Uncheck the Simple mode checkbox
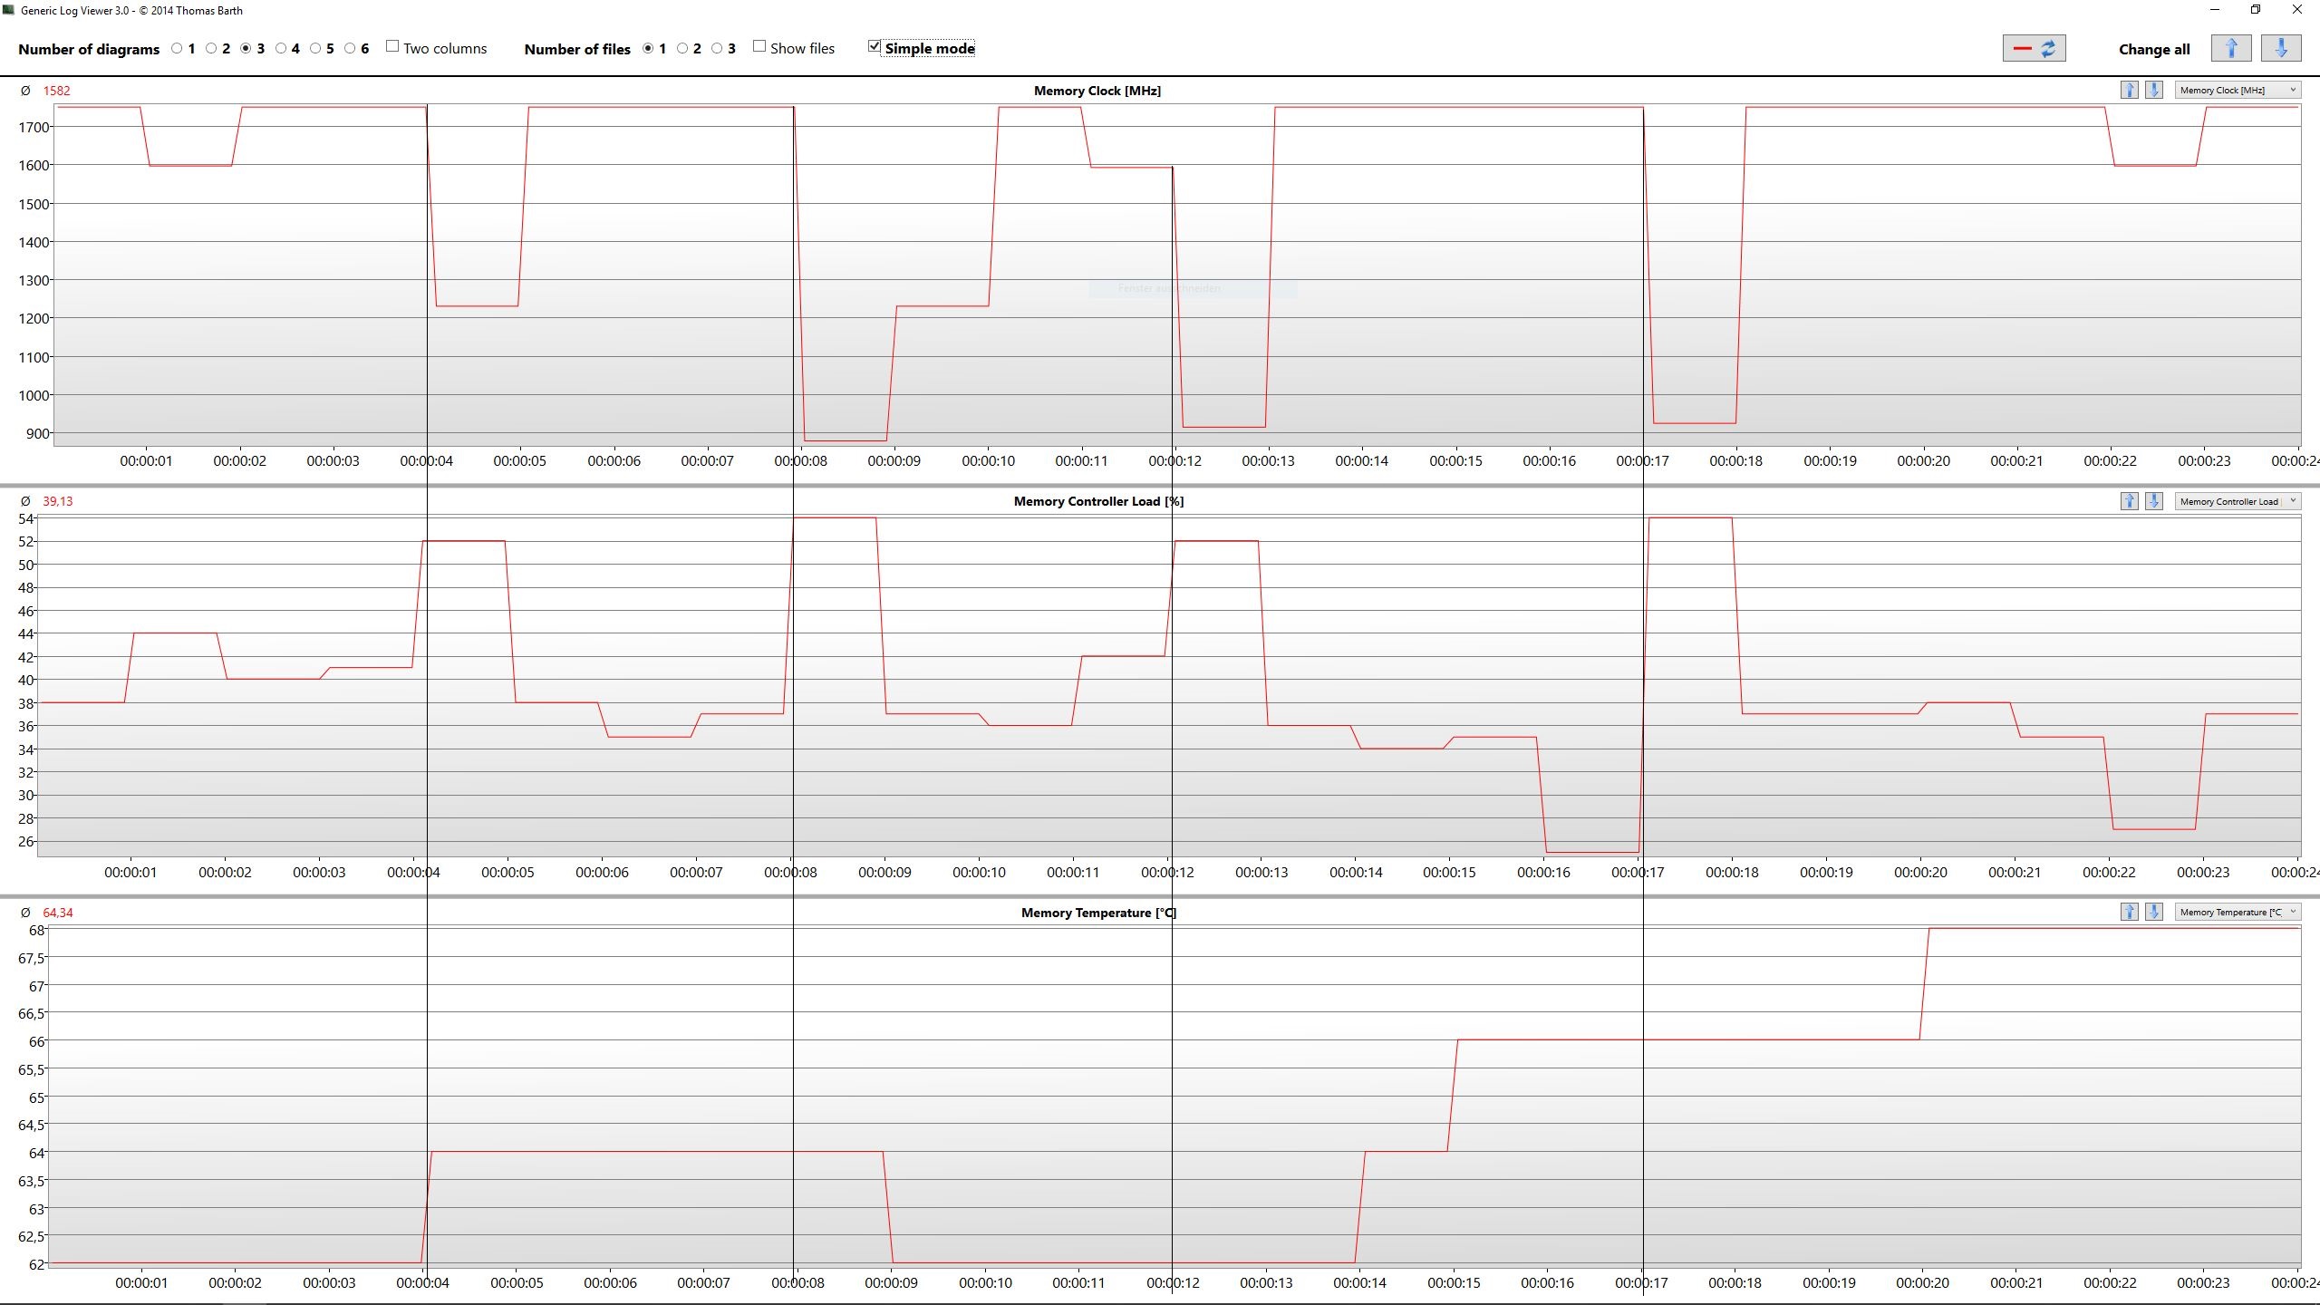 pyautogui.click(x=874, y=46)
